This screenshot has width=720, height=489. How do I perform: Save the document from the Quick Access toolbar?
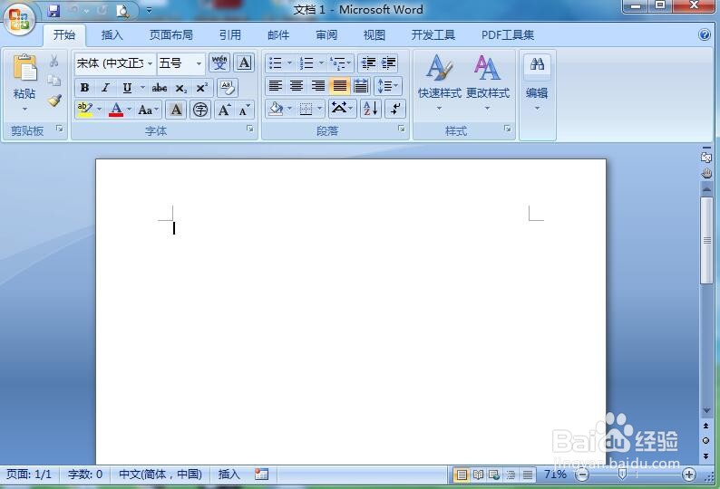[54, 10]
